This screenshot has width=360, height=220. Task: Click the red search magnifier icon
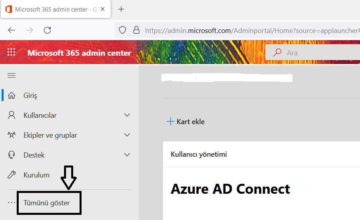click(277, 53)
